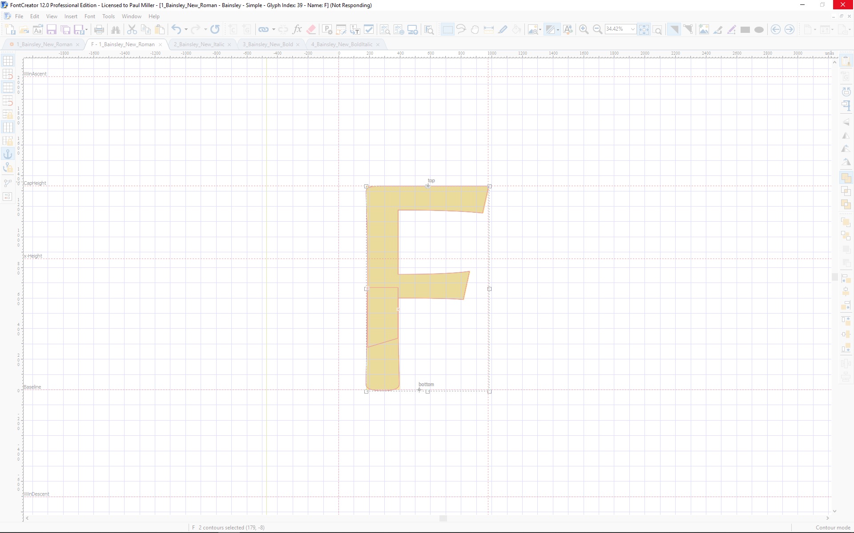854x533 pixels.
Task: Toggle lock guidelines icon
Action: pos(8,114)
